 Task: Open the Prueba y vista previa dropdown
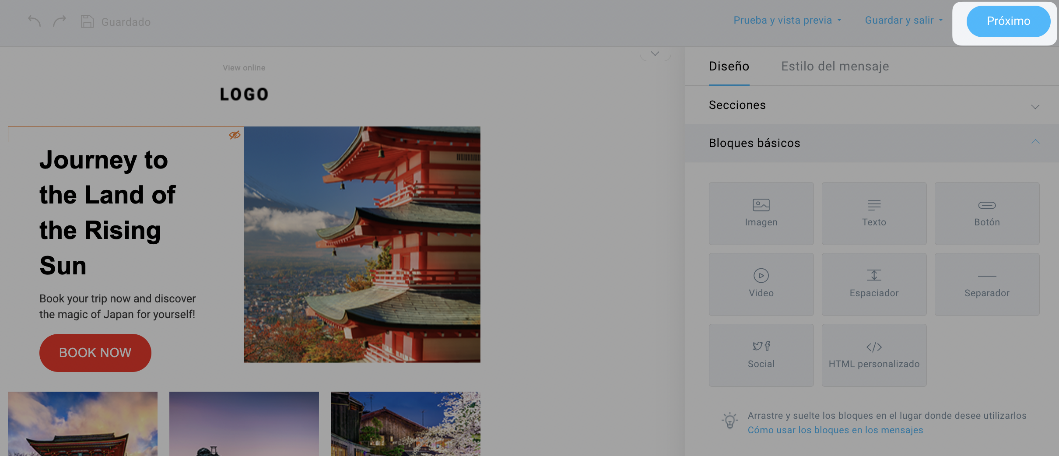787,20
